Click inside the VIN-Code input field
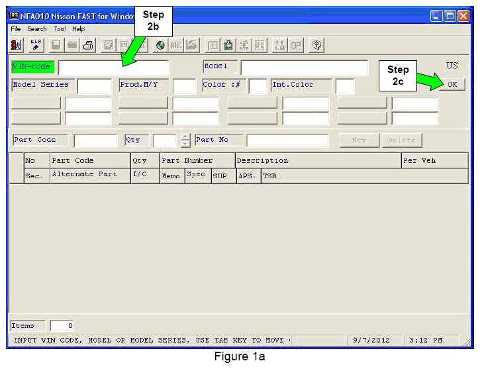 (113, 68)
